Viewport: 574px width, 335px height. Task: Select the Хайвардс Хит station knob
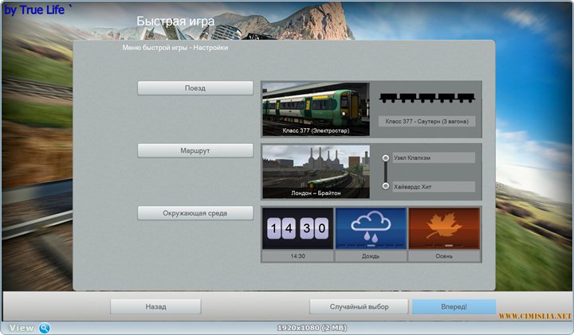click(386, 186)
